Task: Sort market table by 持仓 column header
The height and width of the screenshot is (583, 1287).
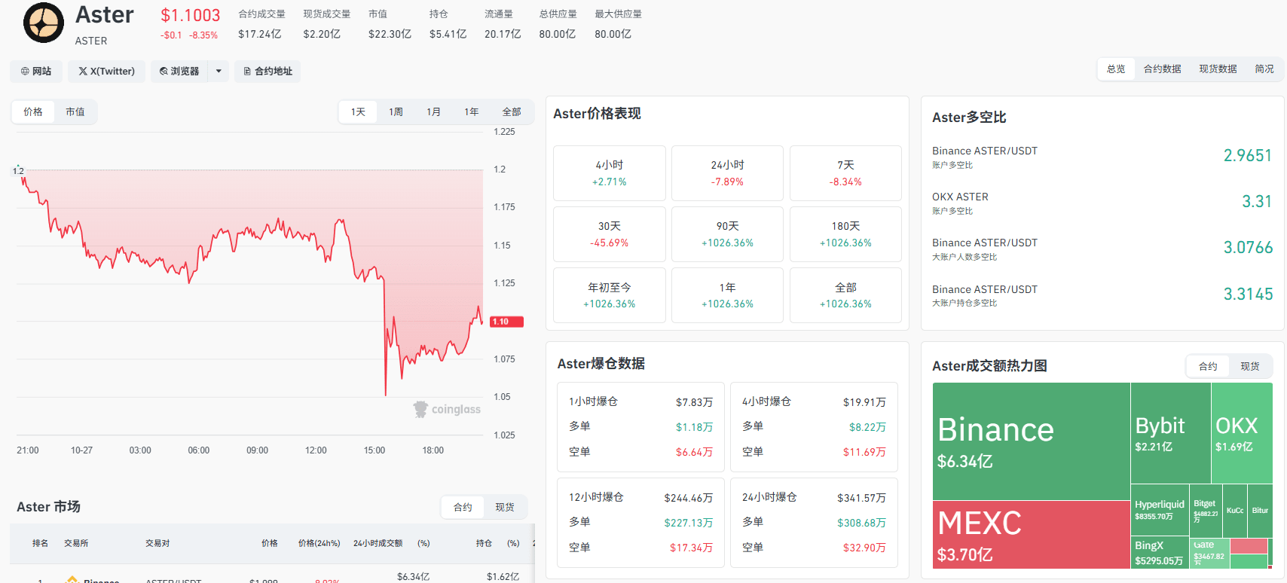Action: point(484,543)
